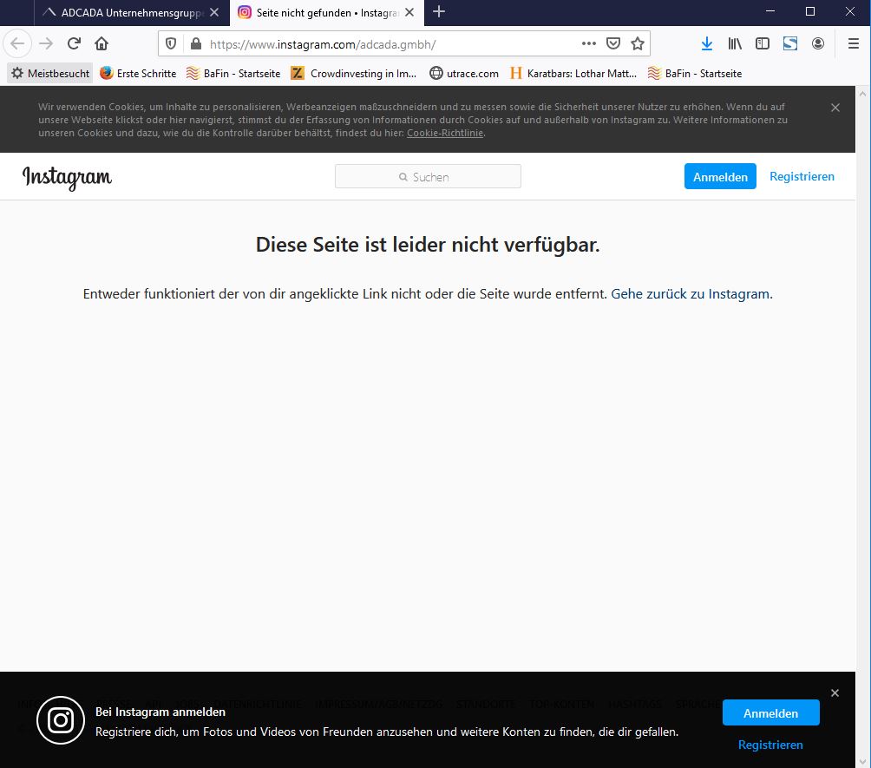This screenshot has width=871, height=768.
Task: Open the Library bookshelf icon
Action: click(x=735, y=43)
